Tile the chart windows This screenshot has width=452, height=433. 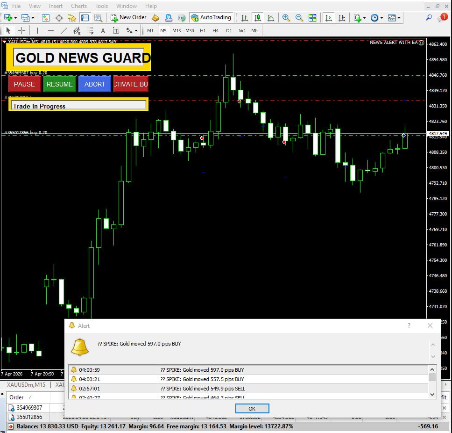coord(312,18)
